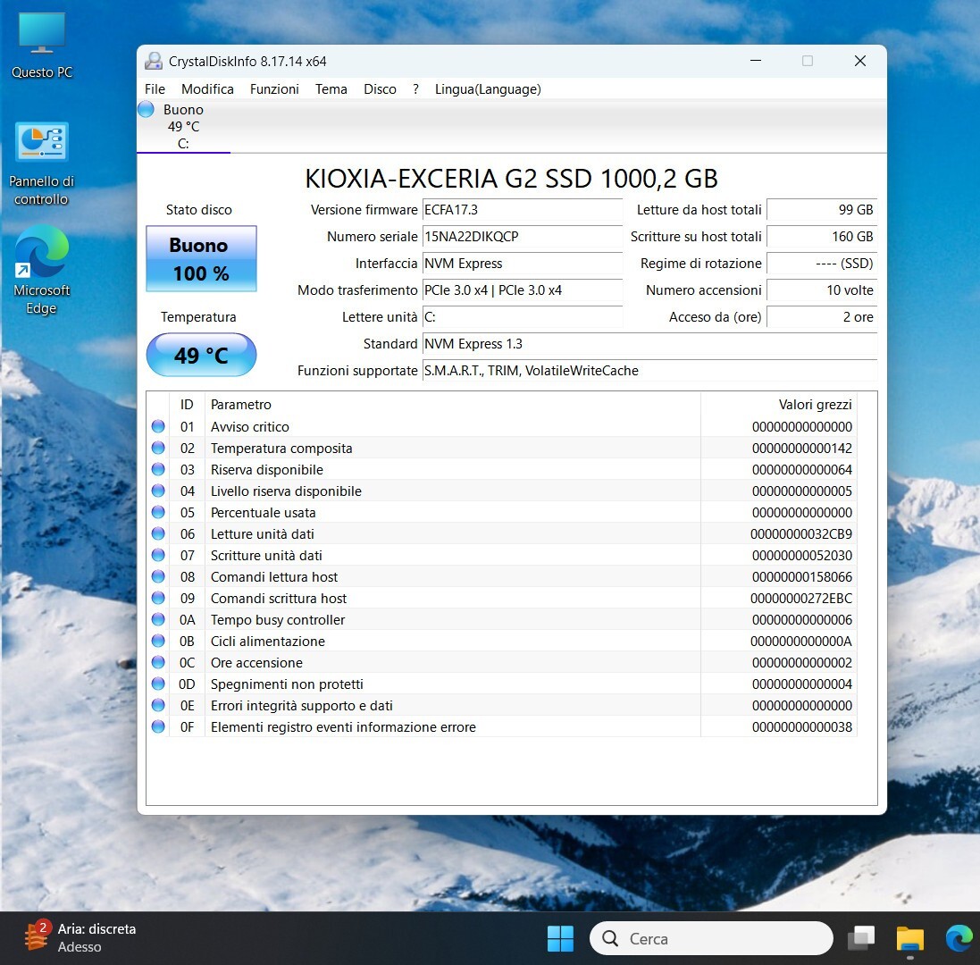Click status orb for Percentuale usata row

(158, 512)
